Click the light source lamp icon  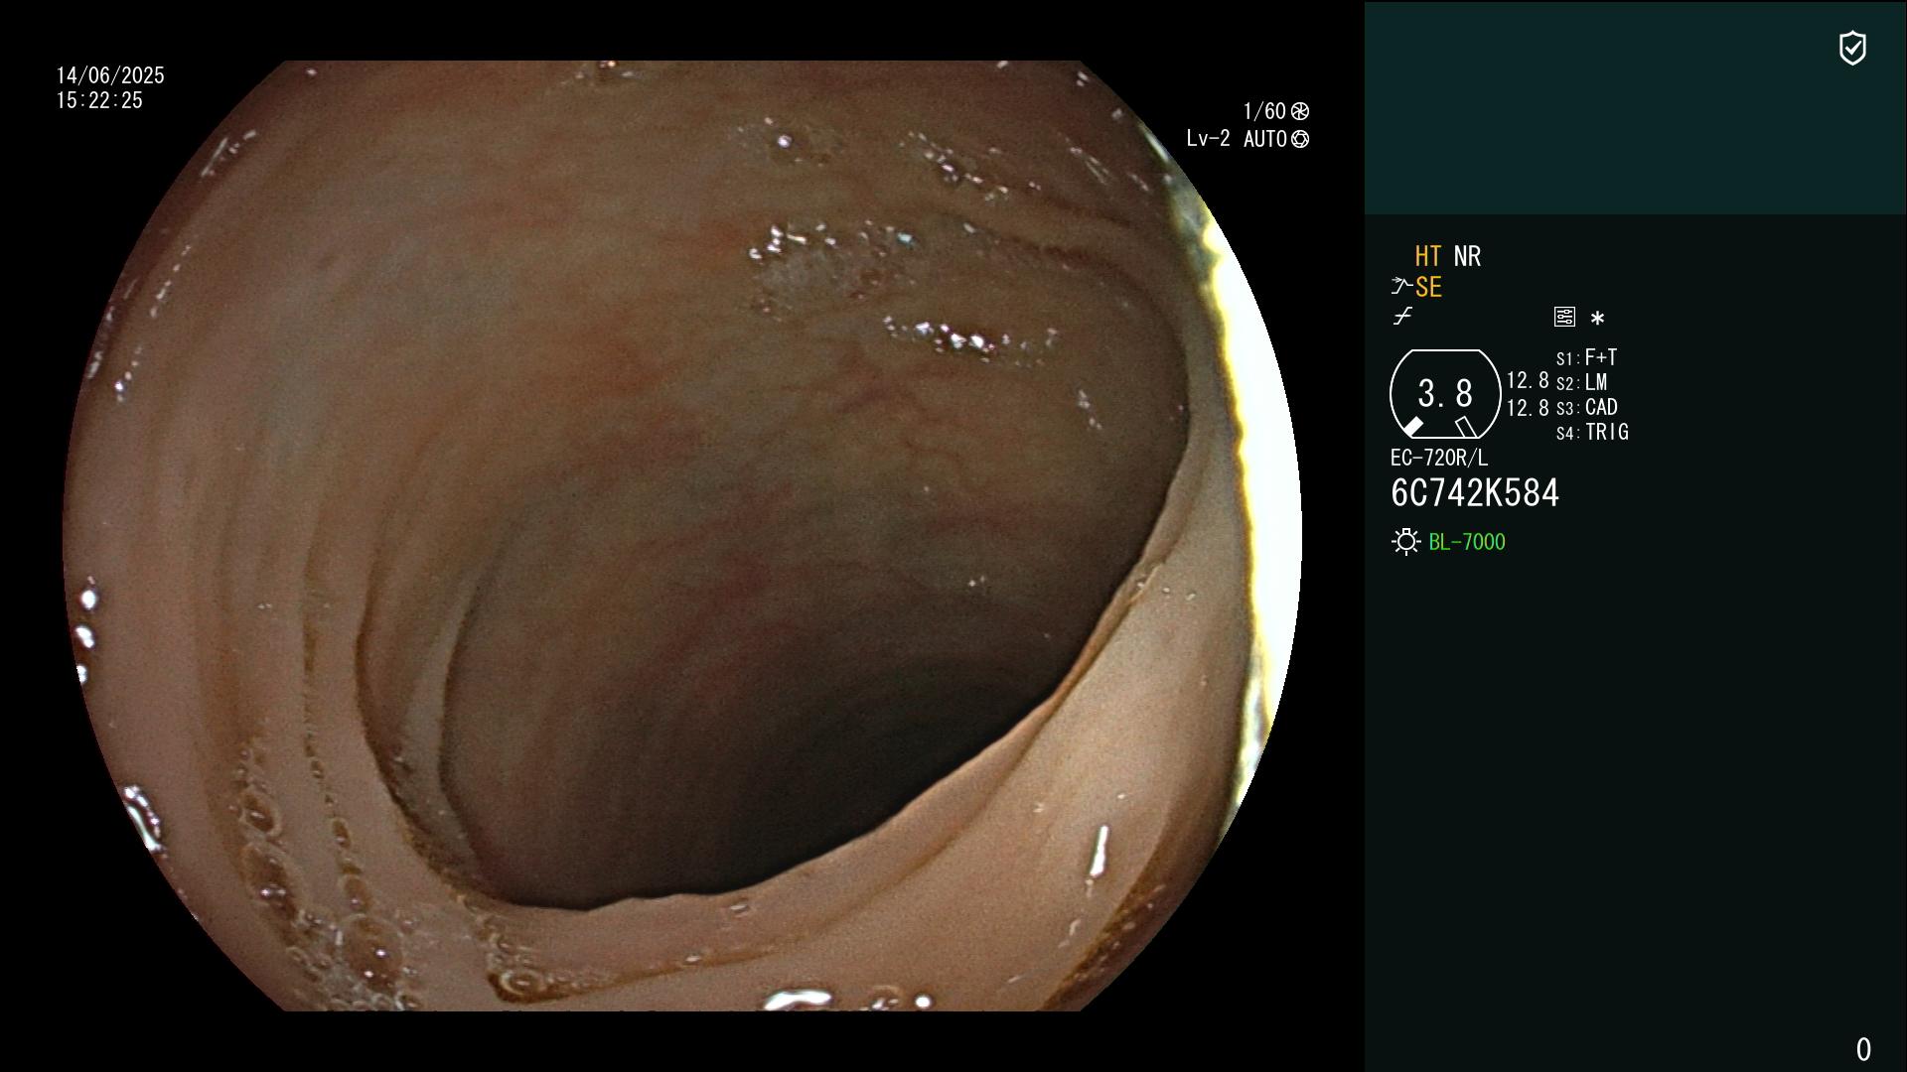pos(1406,542)
